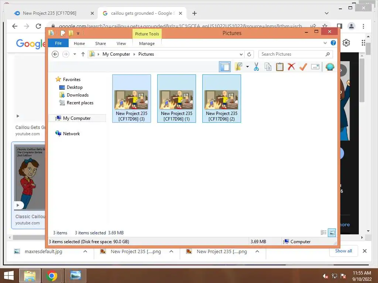Open maxresdefault.jpg downloaded file
The image size is (378, 283).
[x=44, y=251]
